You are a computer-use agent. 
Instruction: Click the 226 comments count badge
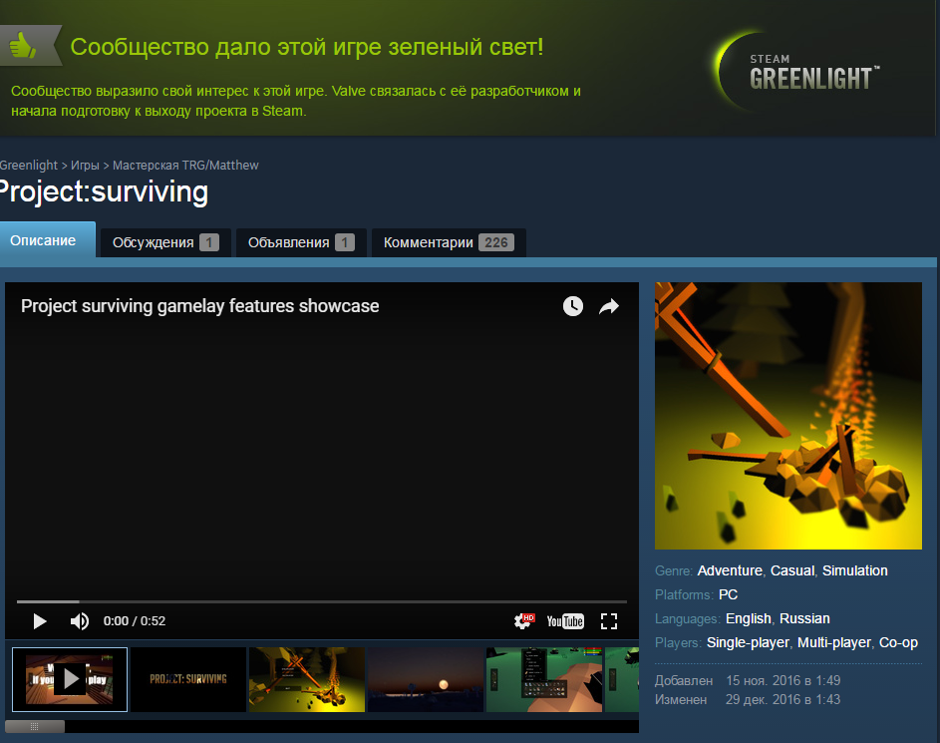coord(495,242)
